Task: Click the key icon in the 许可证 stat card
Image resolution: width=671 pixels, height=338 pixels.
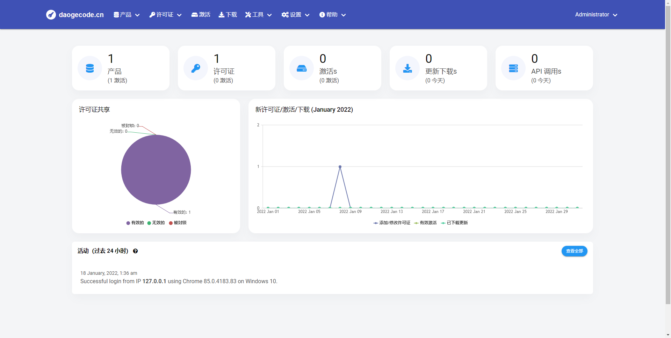Action: click(x=196, y=68)
